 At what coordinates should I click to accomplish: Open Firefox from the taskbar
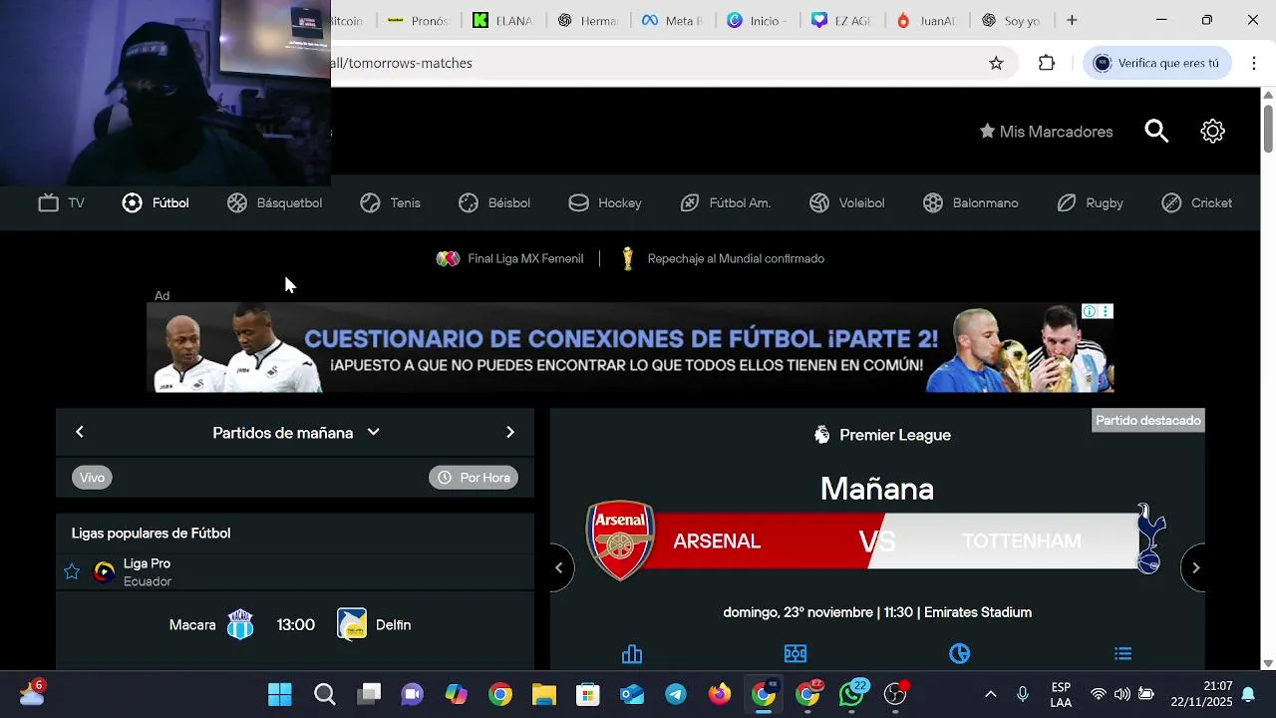(720, 694)
